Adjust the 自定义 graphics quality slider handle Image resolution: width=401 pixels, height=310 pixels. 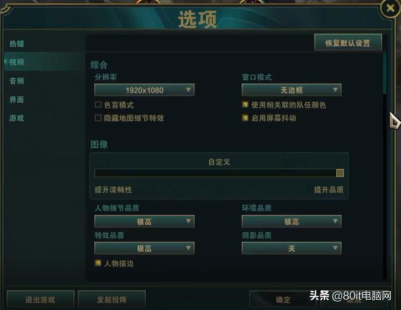click(x=340, y=173)
